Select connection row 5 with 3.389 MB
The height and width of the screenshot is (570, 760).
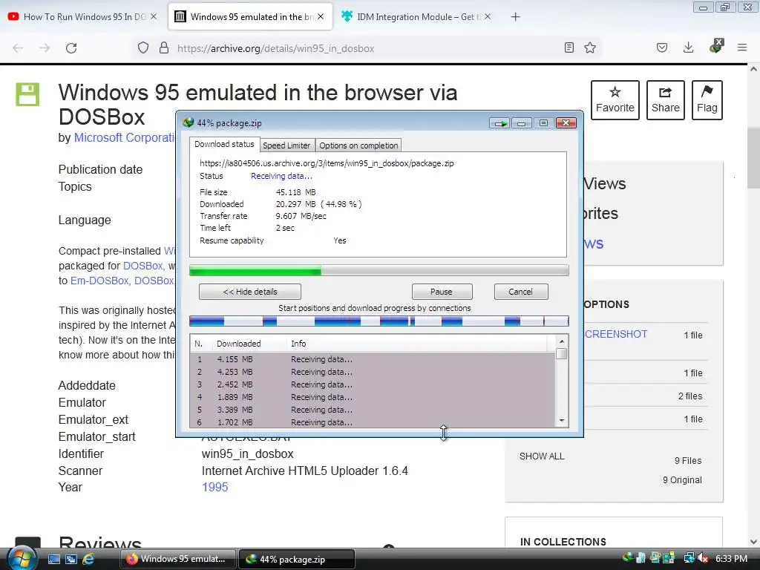click(373, 410)
